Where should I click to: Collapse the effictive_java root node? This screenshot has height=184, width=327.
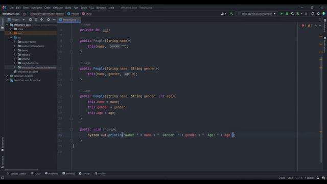point(7,25)
